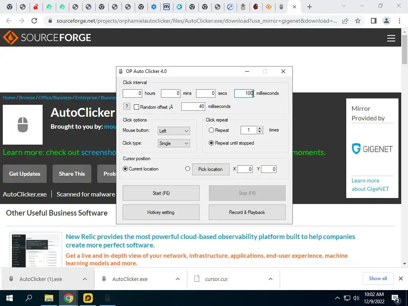Image resolution: width=408 pixels, height=306 pixels.
Task: Expand AutoClicker.exe download options
Action: (178, 279)
